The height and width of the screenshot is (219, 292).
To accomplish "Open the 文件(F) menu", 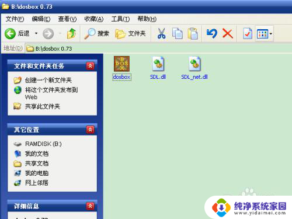I will point(15,19).
